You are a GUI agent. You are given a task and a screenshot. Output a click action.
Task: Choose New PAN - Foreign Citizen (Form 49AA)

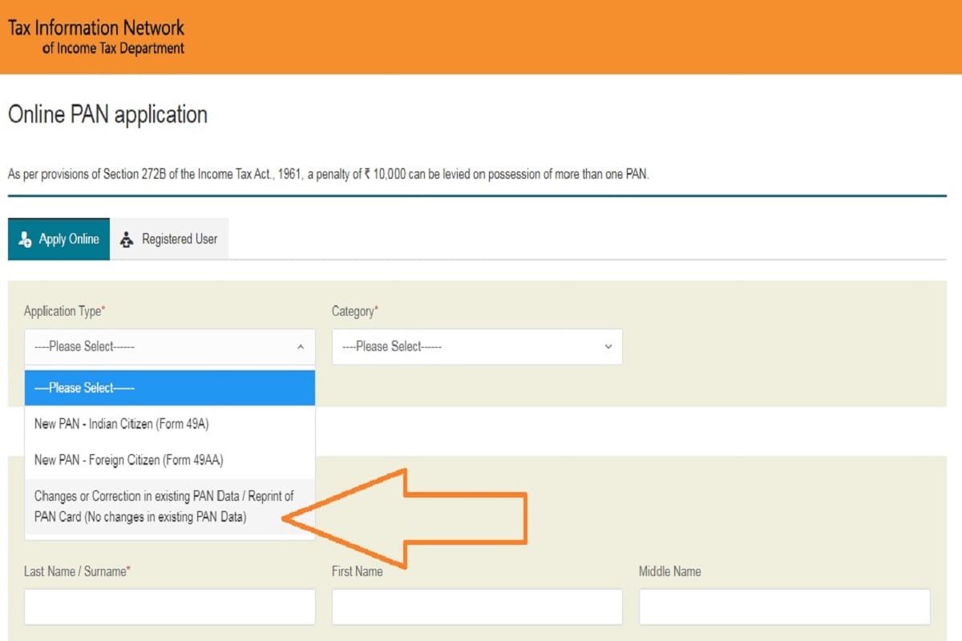coord(170,460)
